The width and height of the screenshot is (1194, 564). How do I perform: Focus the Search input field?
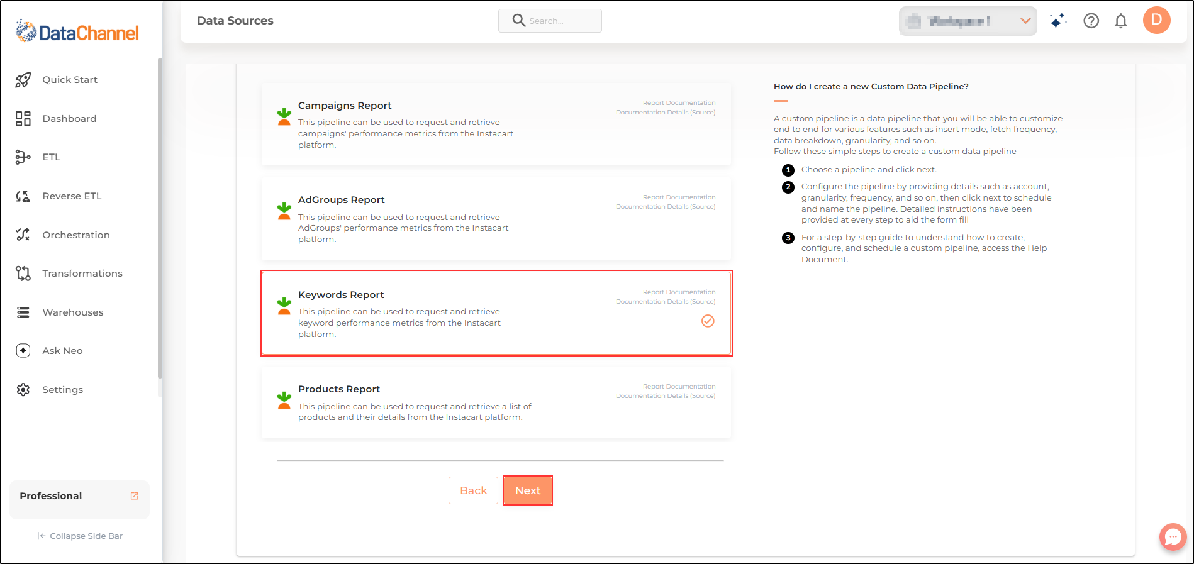pos(550,21)
